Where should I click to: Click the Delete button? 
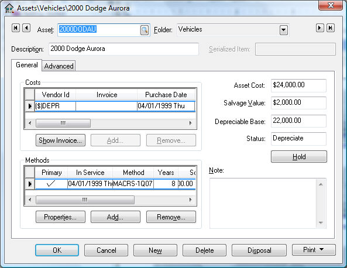(x=204, y=250)
